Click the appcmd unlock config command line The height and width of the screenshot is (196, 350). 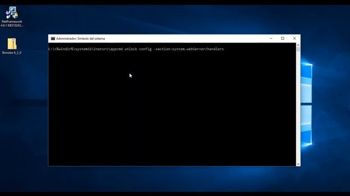pyautogui.click(x=136, y=49)
